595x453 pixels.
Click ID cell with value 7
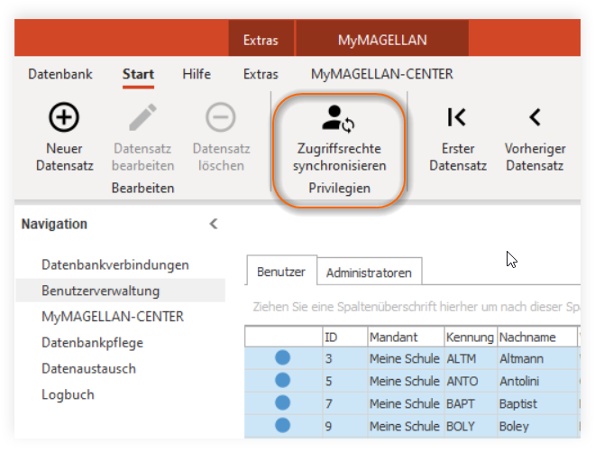click(344, 403)
